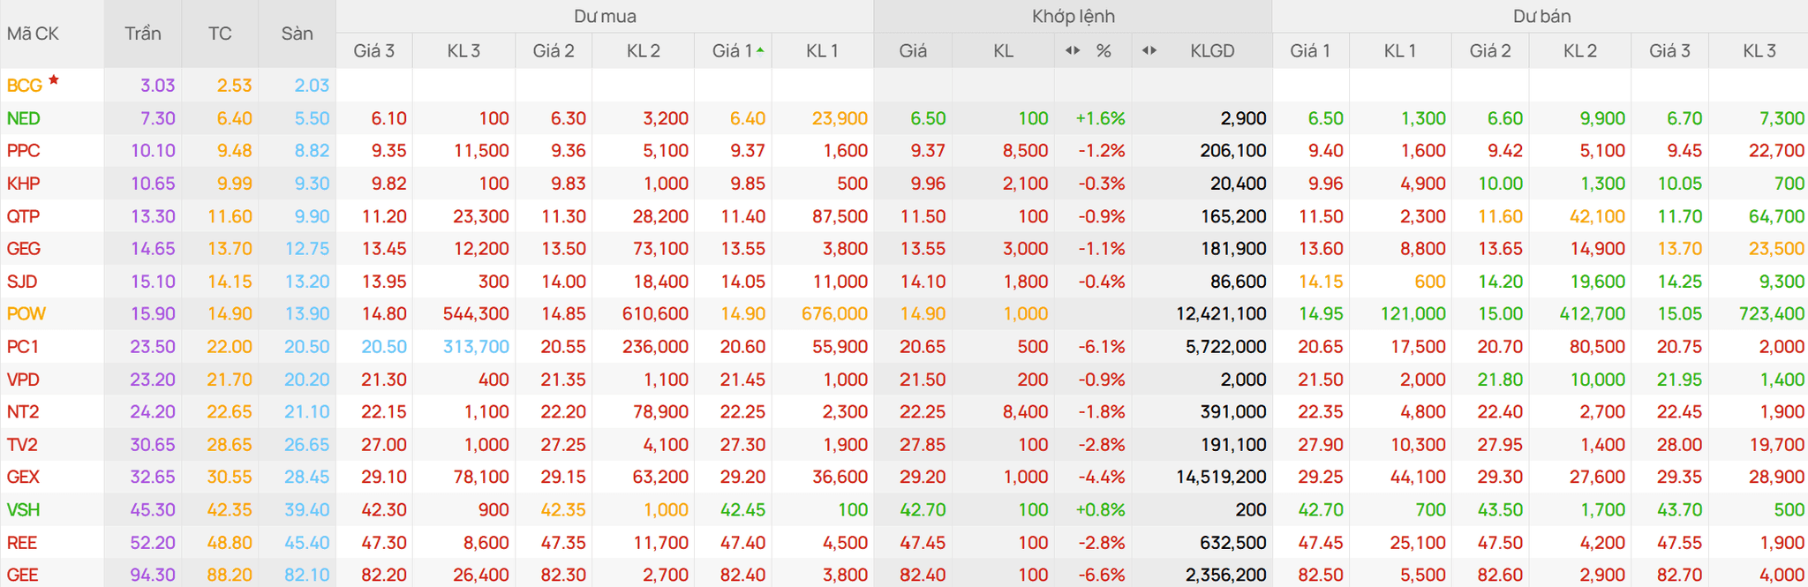Select the GEE ticker in the last row
Image resolution: width=1808 pixels, height=587 pixels.
22,576
